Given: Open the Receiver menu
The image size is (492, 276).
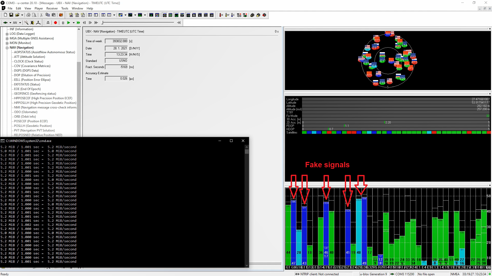Looking at the screenshot, I should (x=52, y=8).
